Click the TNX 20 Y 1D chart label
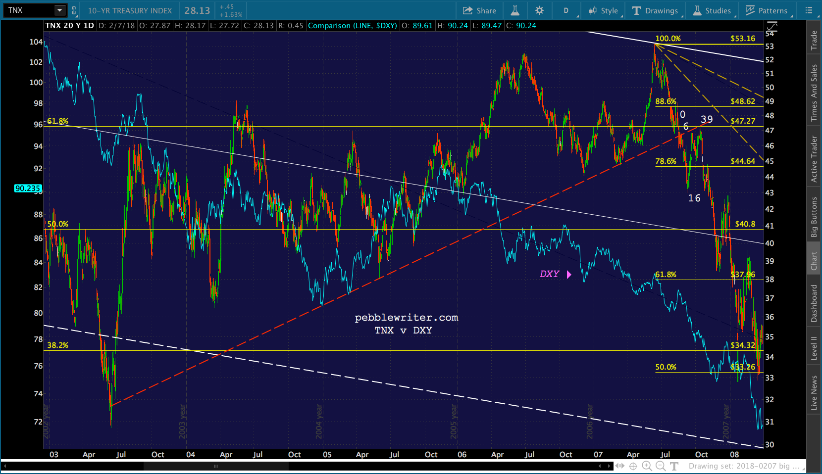822x474 pixels. (69, 25)
